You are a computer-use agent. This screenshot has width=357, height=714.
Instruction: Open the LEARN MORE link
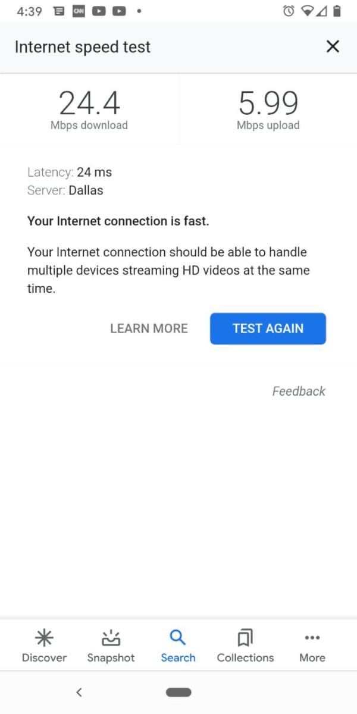[149, 328]
